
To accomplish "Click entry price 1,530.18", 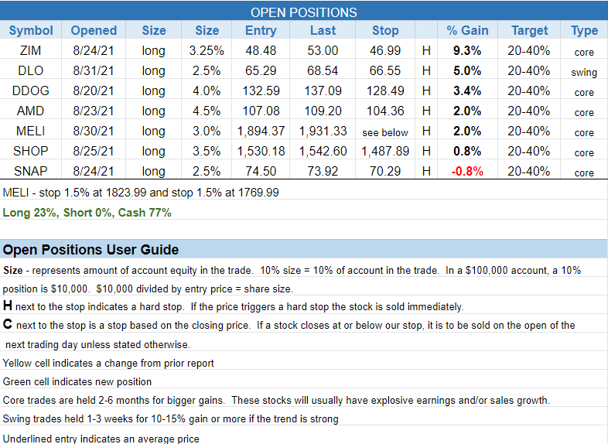I will 261,151.
